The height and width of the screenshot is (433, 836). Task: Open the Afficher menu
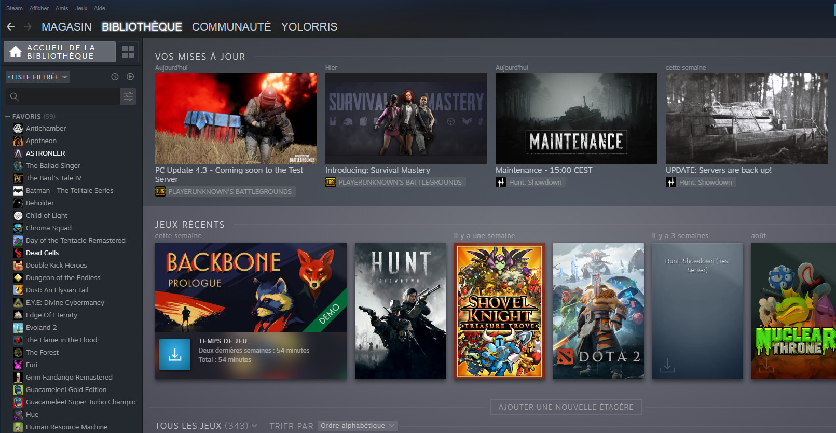(x=39, y=8)
